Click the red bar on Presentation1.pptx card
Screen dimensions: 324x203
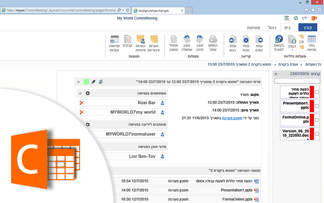click(312, 106)
